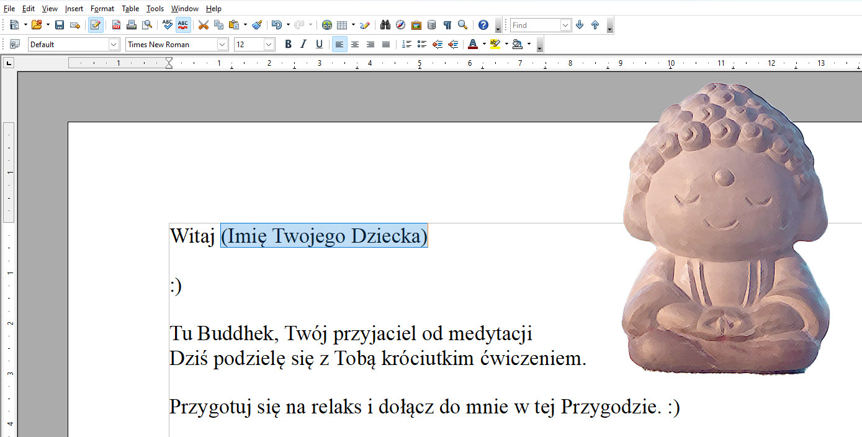Open the Gallery
The image size is (862, 437).
coord(416,25)
